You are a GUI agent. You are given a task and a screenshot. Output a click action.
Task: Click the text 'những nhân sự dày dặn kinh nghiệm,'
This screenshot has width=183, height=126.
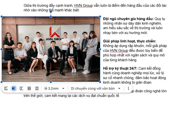coord(133,24)
